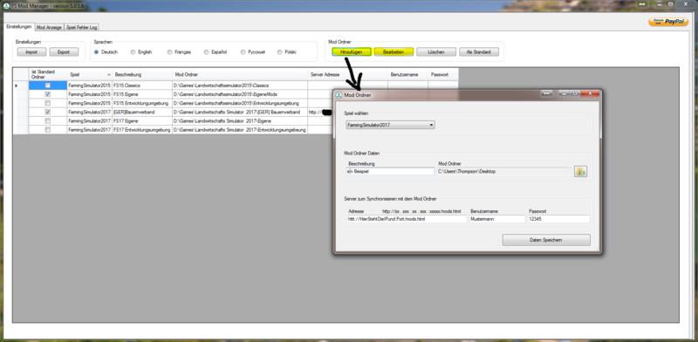Click the yellow Hinzufügen button
Image resolution: width=698 pixels, height=342 pixels.
point(352,52)
